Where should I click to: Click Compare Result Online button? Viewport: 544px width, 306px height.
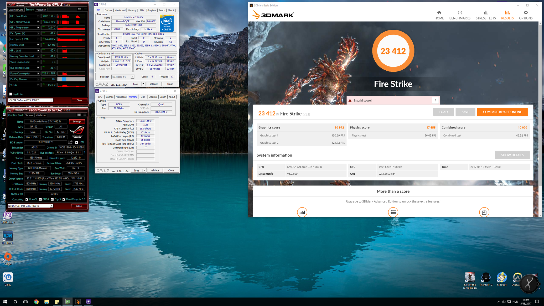click(502, 112)
